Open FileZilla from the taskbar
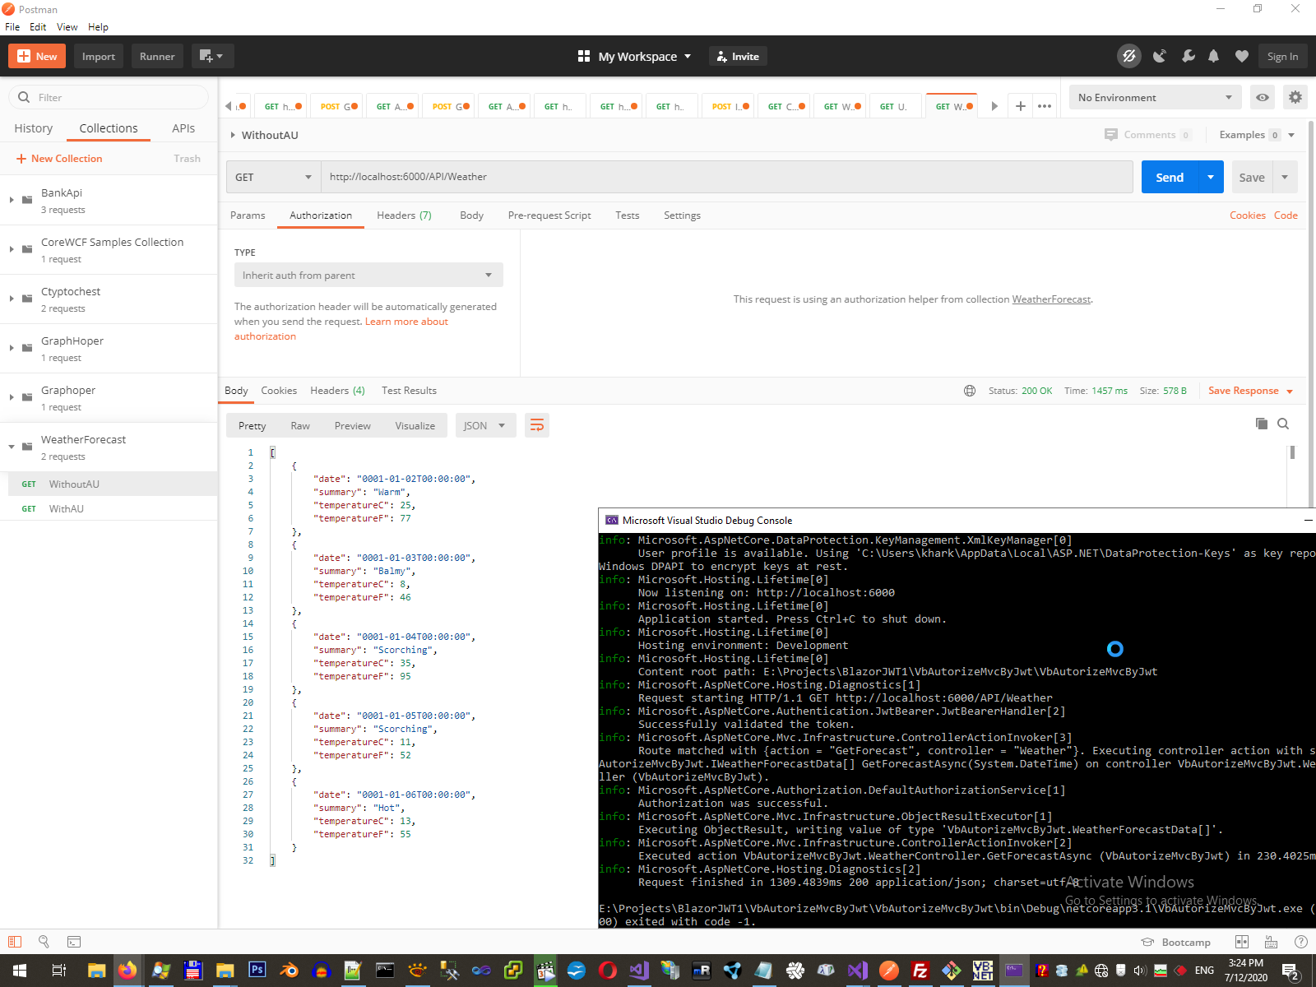 point(920,971)
